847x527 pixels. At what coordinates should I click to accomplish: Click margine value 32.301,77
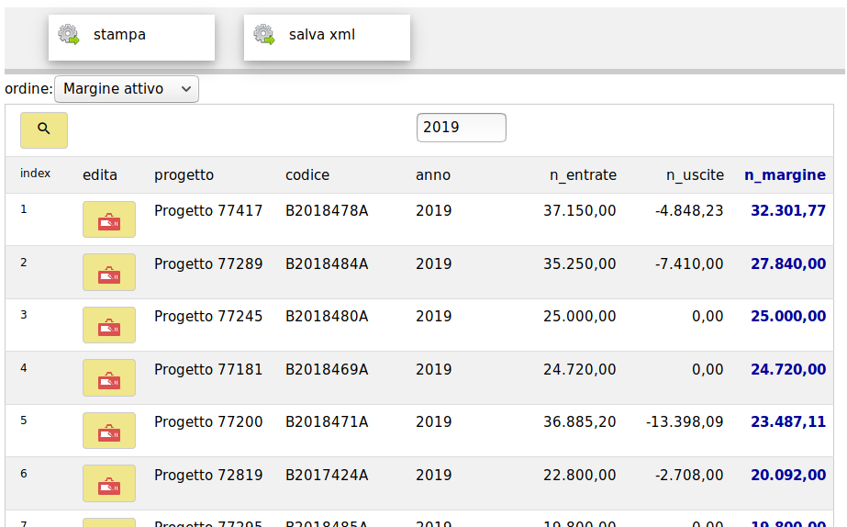click(x=788, y=211)
